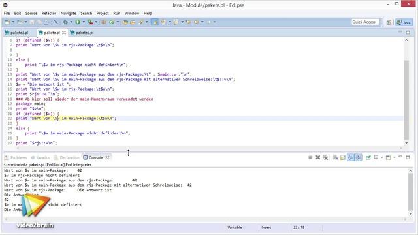This screenshot has height=235, width=418.
Task: Open the Source menu
Action: (31, 13)
